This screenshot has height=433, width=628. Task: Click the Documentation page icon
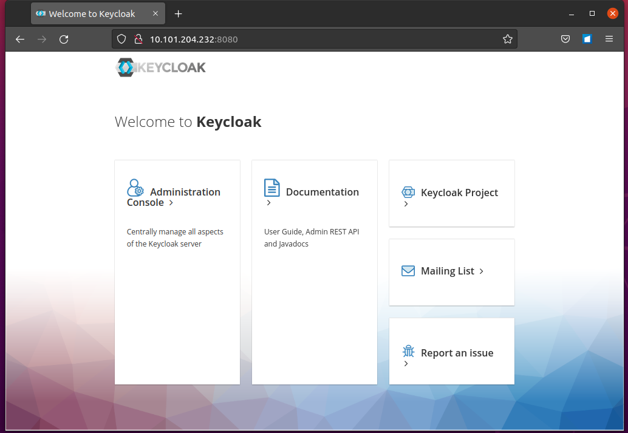272,188
